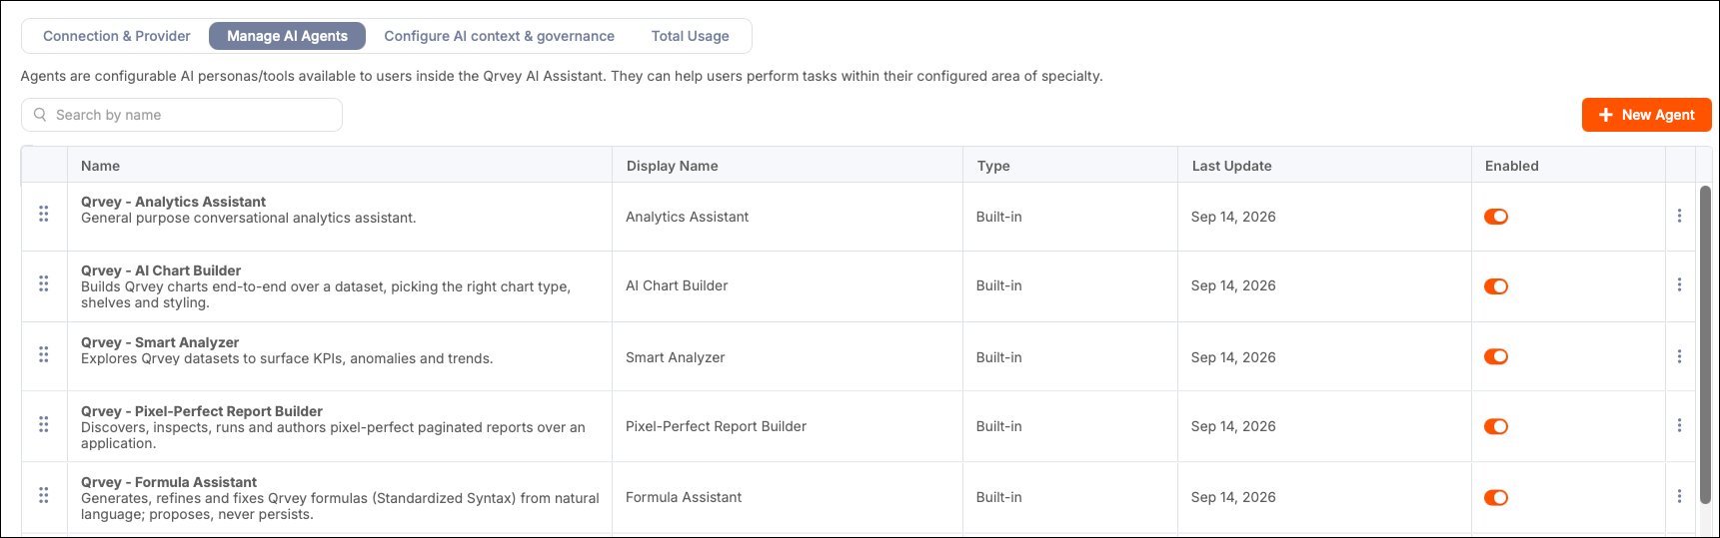1720x538 pixels.
Task: Open options menu for AI Chart Builder
Action: tap(1679, 284)
